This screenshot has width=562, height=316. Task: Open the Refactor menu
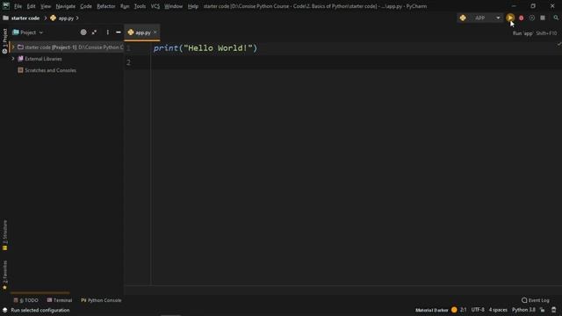pos(106,6)
